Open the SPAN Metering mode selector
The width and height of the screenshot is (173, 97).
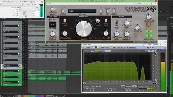(134, 86)
